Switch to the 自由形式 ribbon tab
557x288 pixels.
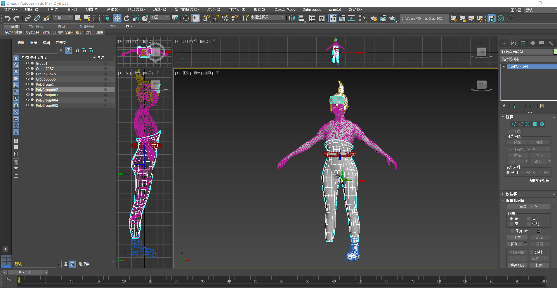(36, 27)
